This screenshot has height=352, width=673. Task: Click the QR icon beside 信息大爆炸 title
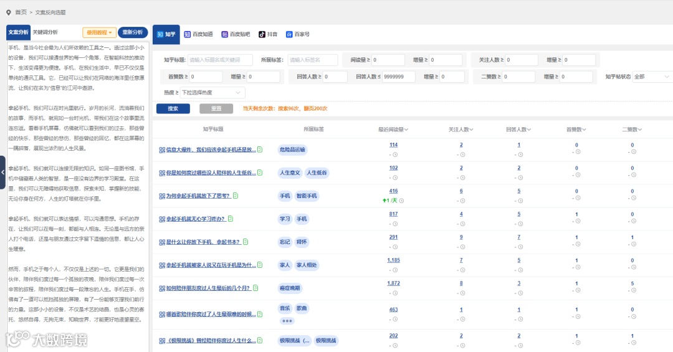point(162,150)
